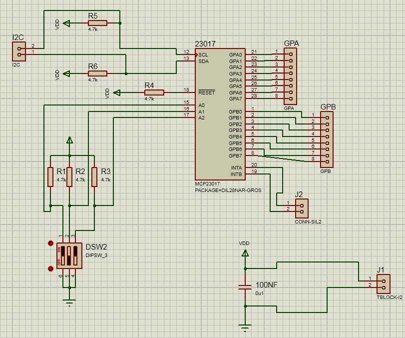Viewport: 405px width, 338px height.
Task: Click pin 1 of GPB header
Action: (327, 117)
